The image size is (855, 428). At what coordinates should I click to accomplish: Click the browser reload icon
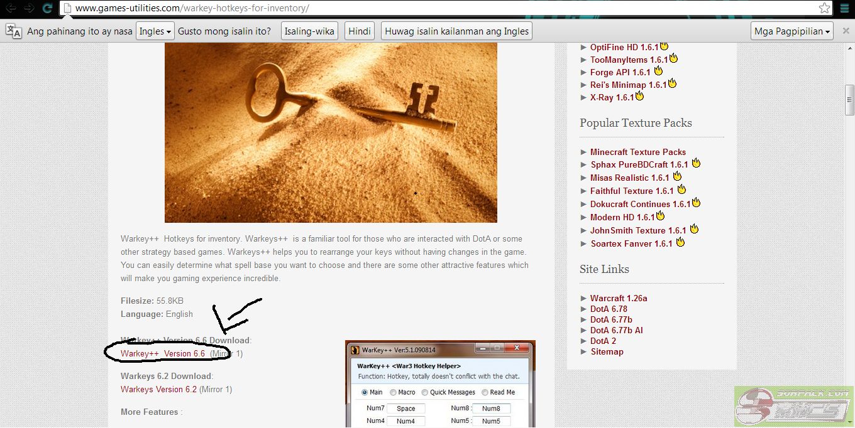pos(47,8)
